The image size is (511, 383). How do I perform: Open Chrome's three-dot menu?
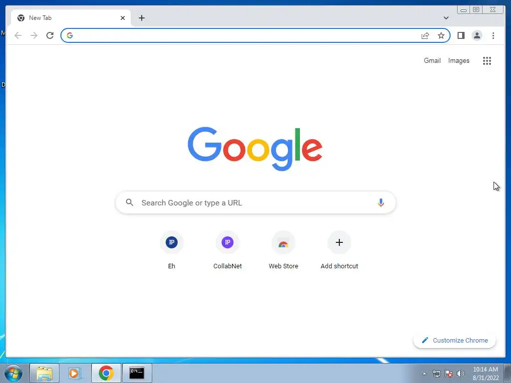493,35
